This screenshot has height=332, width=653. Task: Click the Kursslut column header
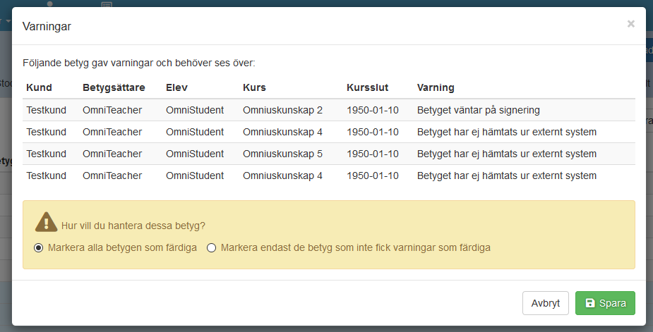pyautogui.click(x=368, y=88)
